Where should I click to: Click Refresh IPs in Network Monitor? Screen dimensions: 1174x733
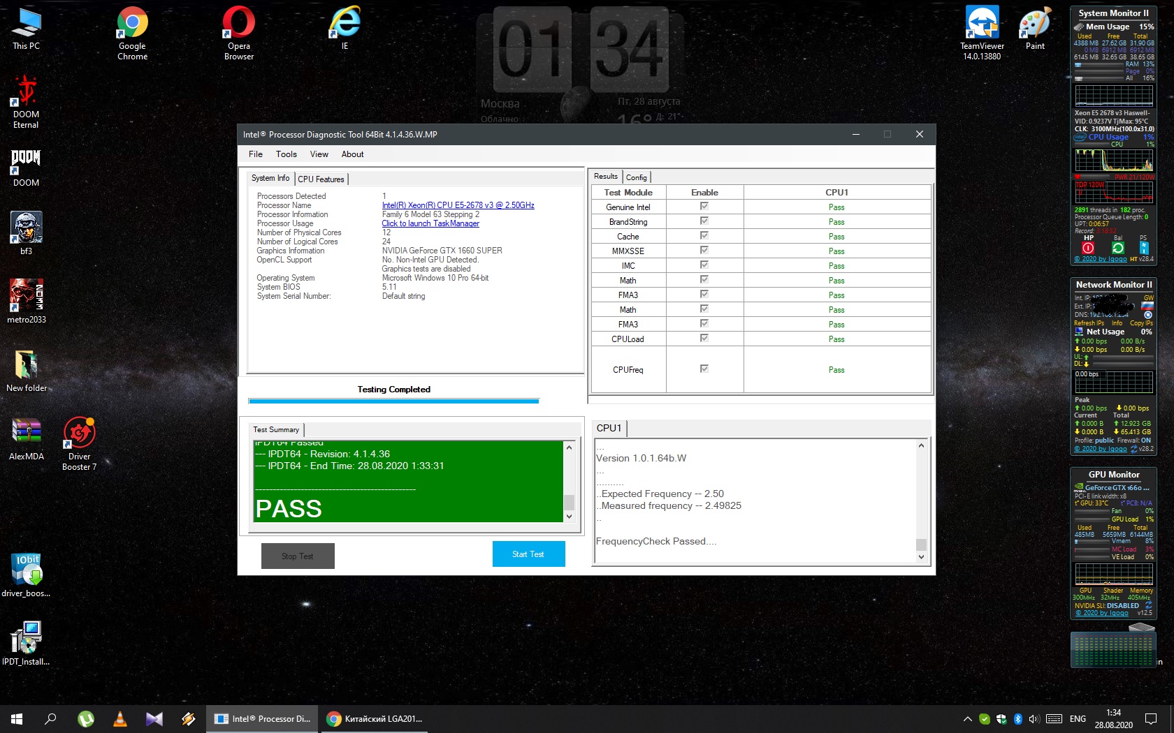[1089, 323]
